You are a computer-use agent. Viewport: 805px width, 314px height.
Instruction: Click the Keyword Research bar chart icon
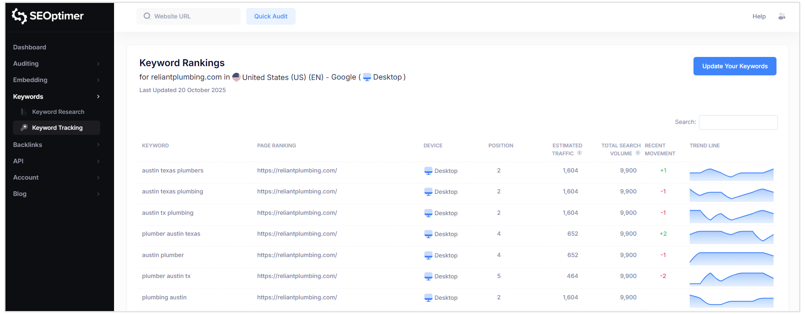pos(24,112)
